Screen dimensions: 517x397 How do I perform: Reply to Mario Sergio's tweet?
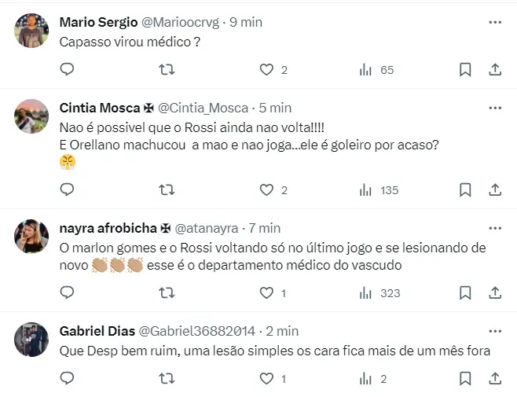[68, 70]
